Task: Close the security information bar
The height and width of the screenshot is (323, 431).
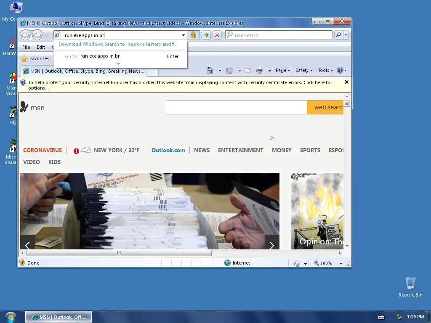Action: (x=347, y=82)
